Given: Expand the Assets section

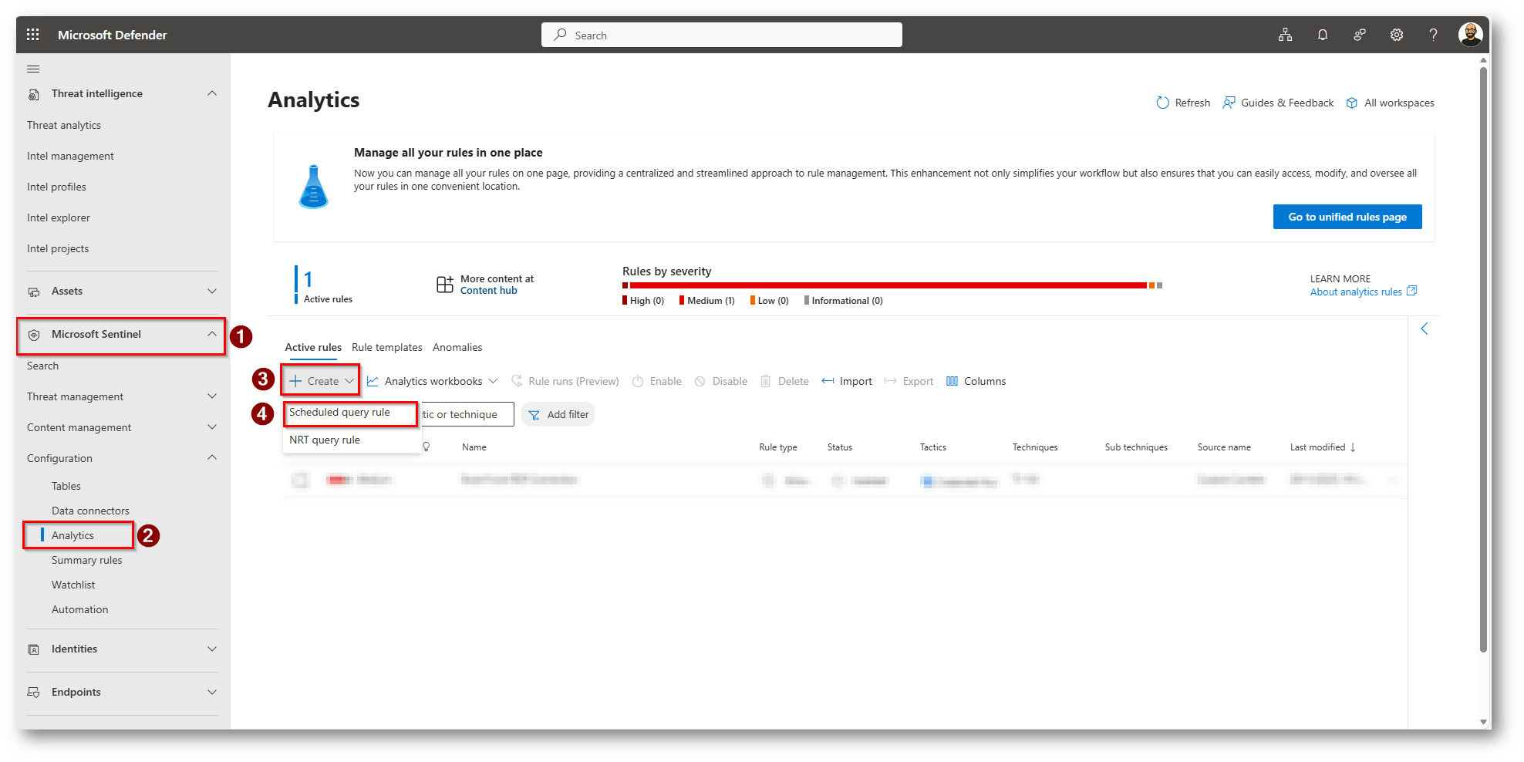Looking at the screenshot, I should coord(212,291).
